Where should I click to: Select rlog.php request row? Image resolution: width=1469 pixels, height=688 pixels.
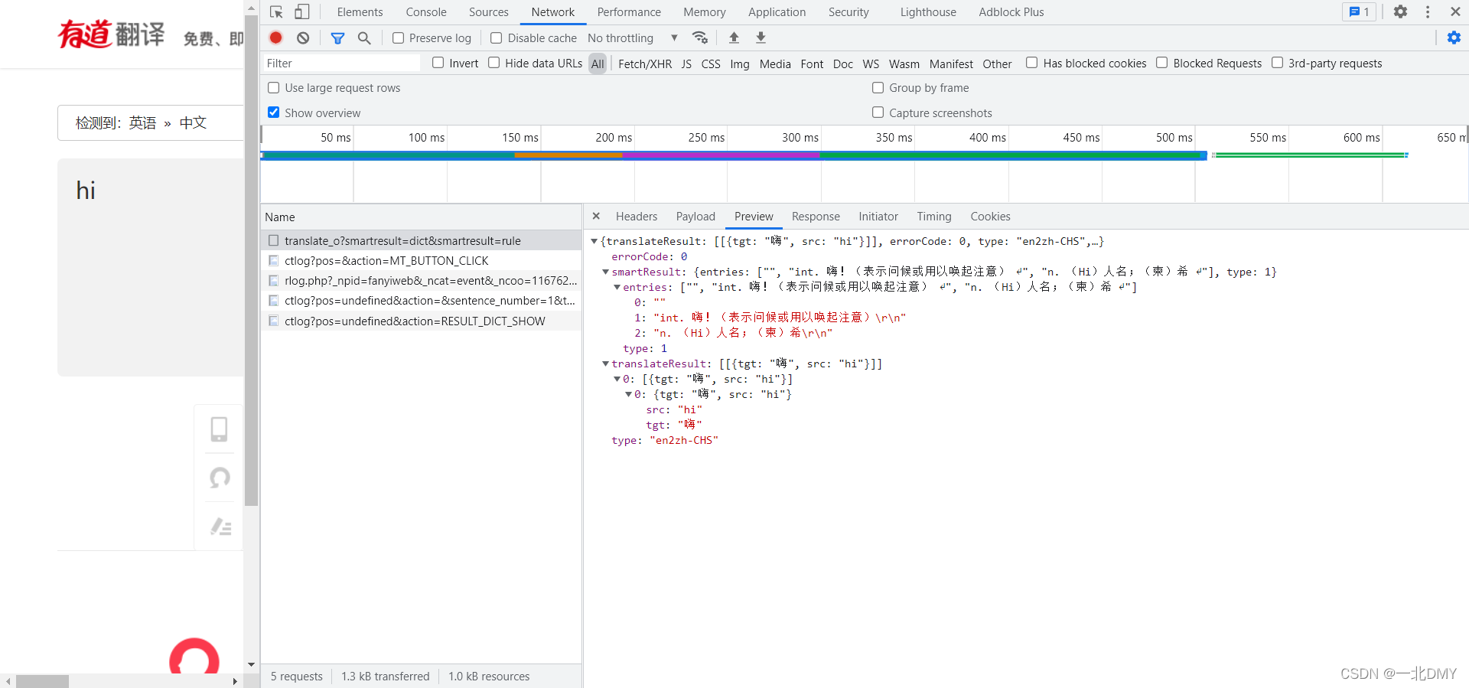421,281
